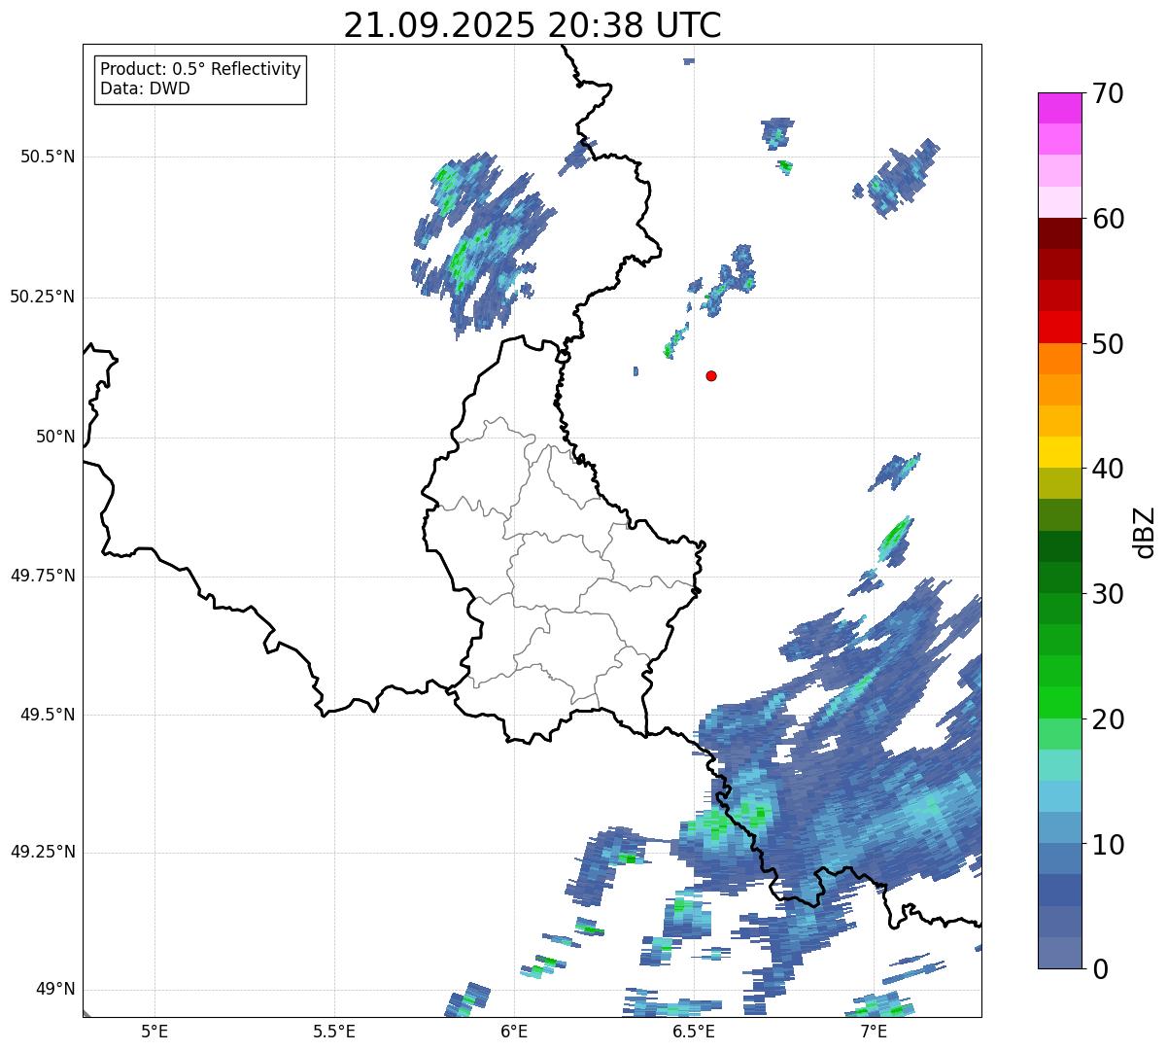The image size is (1168, 1051).
Task: Click the "Product: 0.5° Reflectivity" label
Action: click(x=201, y=70)
